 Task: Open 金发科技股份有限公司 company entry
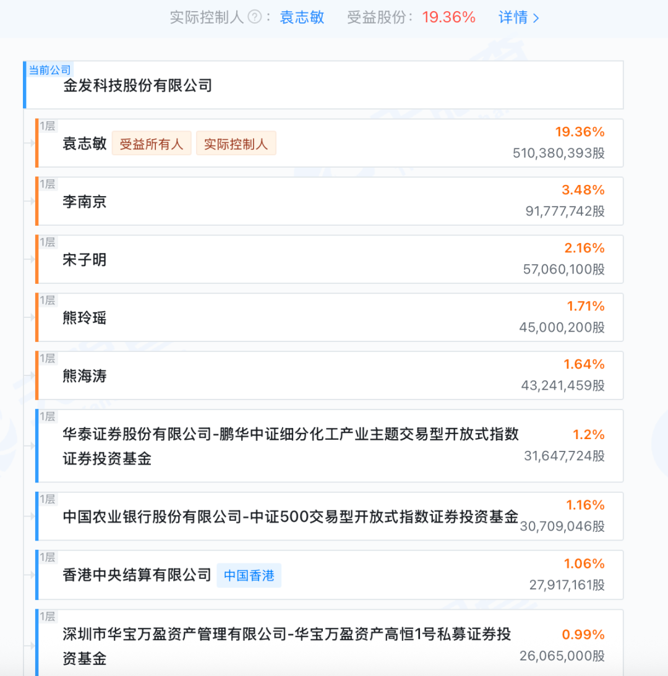click(137, 85)
